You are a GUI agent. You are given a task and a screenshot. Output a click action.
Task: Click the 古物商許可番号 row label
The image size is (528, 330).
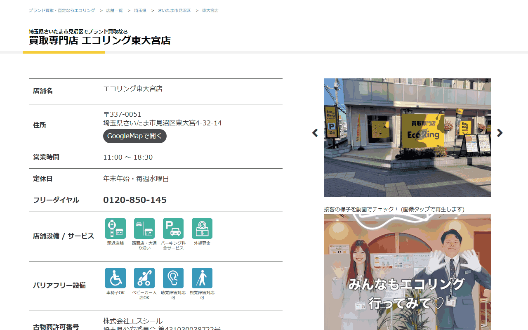pos(56,327)
